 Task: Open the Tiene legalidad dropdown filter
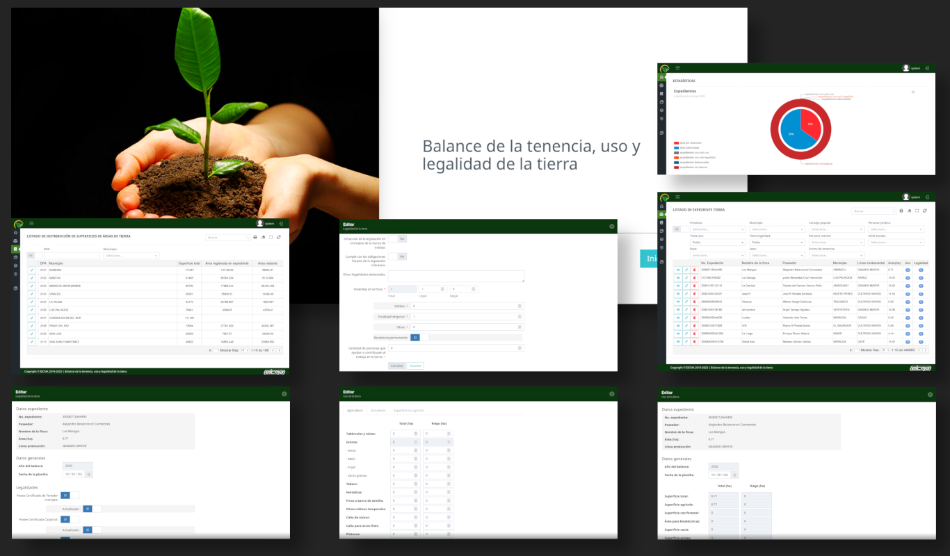tap(775, 243)
